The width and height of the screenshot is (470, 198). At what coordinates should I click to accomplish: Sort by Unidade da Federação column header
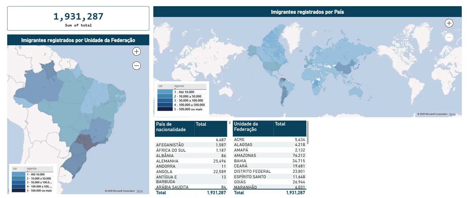click(x=246, y=127)
